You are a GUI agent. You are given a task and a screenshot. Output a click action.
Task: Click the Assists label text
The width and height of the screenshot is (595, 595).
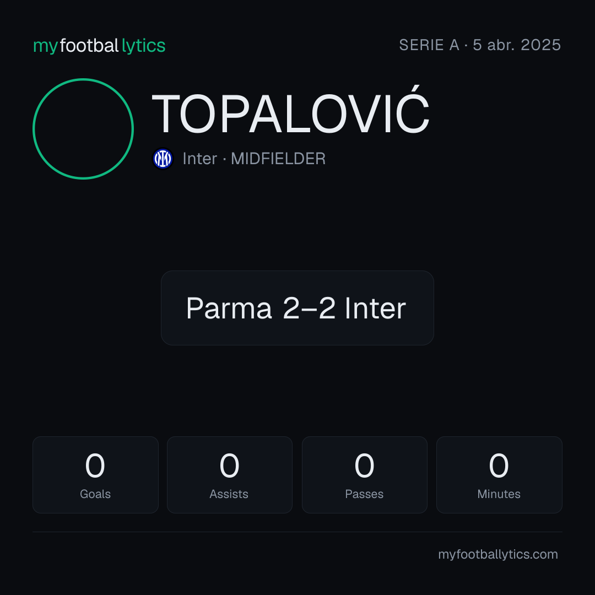click(x=229, y=494)
